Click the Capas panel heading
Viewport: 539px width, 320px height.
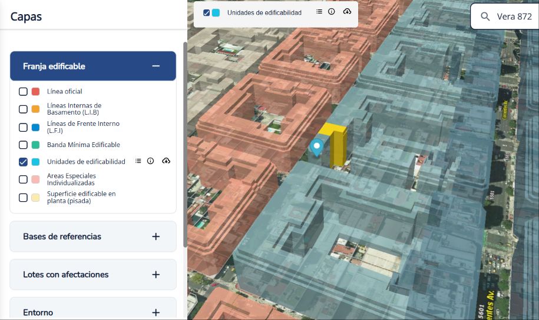pyautogui.click(x=26, y=16)
